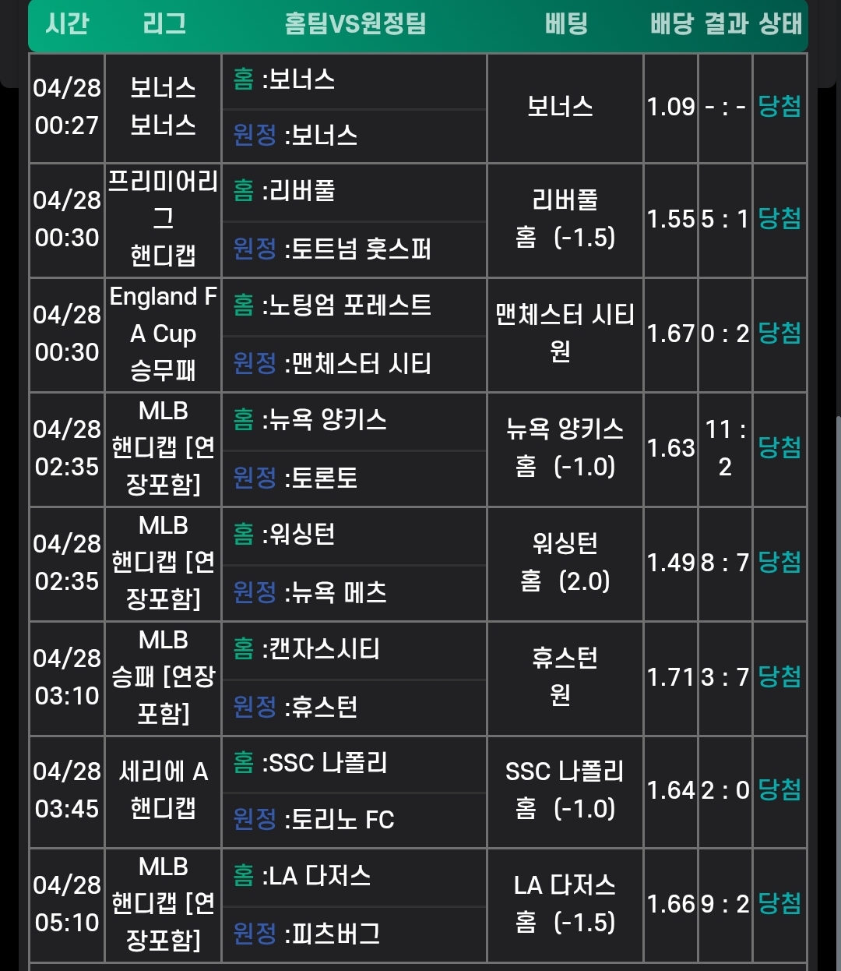Click the 11 : 2 result score
This screenshot has width=841, height=971.
point(725,448)
